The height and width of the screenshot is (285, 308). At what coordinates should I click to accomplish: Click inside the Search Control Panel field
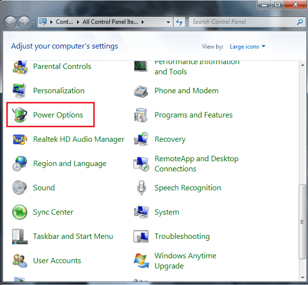(241, 23)
